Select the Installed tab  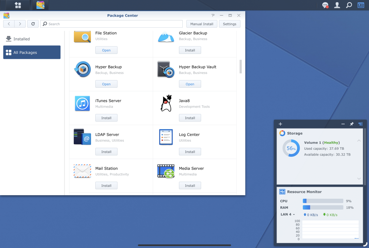[32, 39]
